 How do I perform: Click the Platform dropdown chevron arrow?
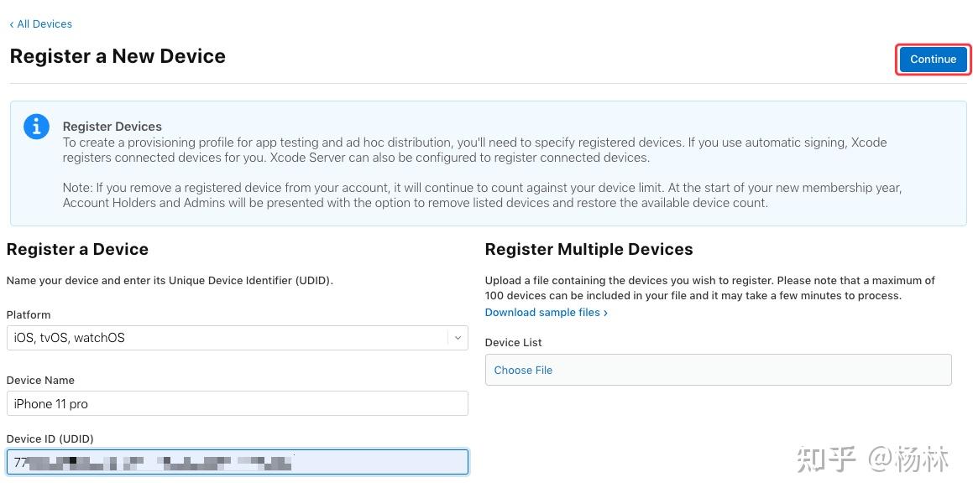pos(458,338)
